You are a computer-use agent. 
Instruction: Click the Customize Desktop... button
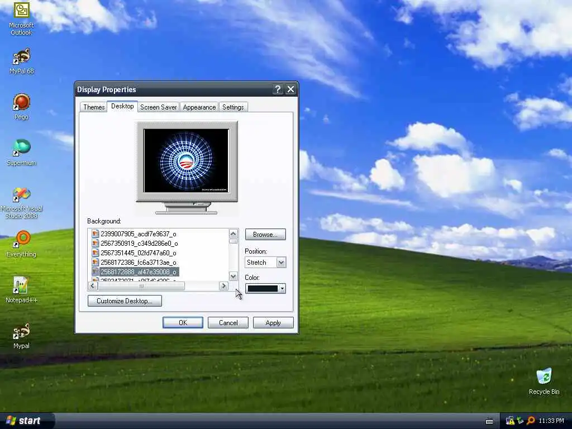(x=125, y=301)
